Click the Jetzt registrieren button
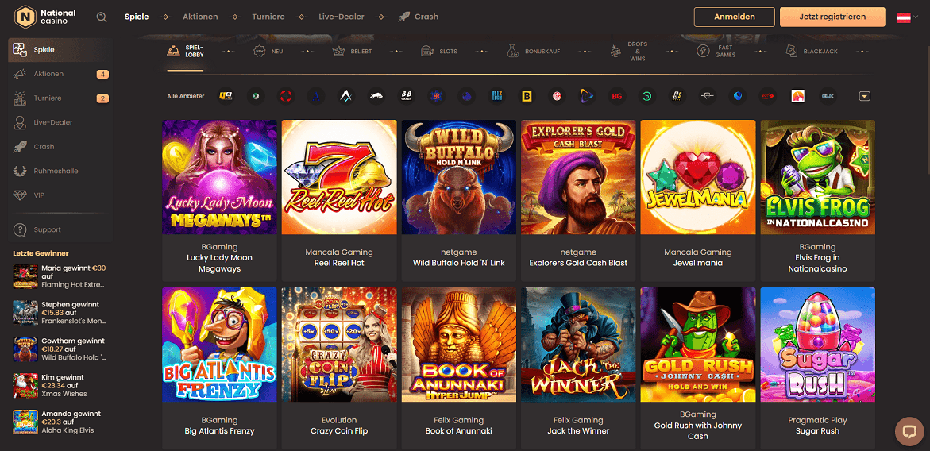The height and width of the screenshot is (451, 930). point(832,17)
